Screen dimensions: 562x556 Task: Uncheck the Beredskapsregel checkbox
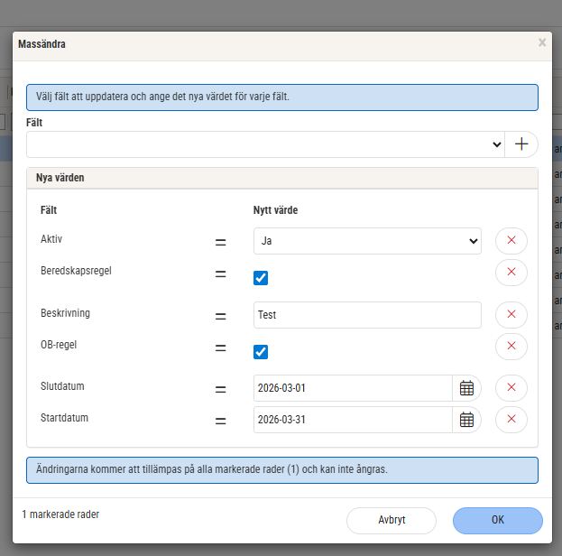coord(261,278)
